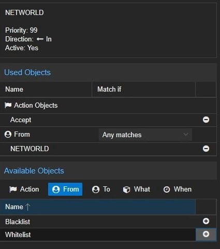220x249 pixels.
Task: Open the Any matches dropdown
Action: click(145, 135)
